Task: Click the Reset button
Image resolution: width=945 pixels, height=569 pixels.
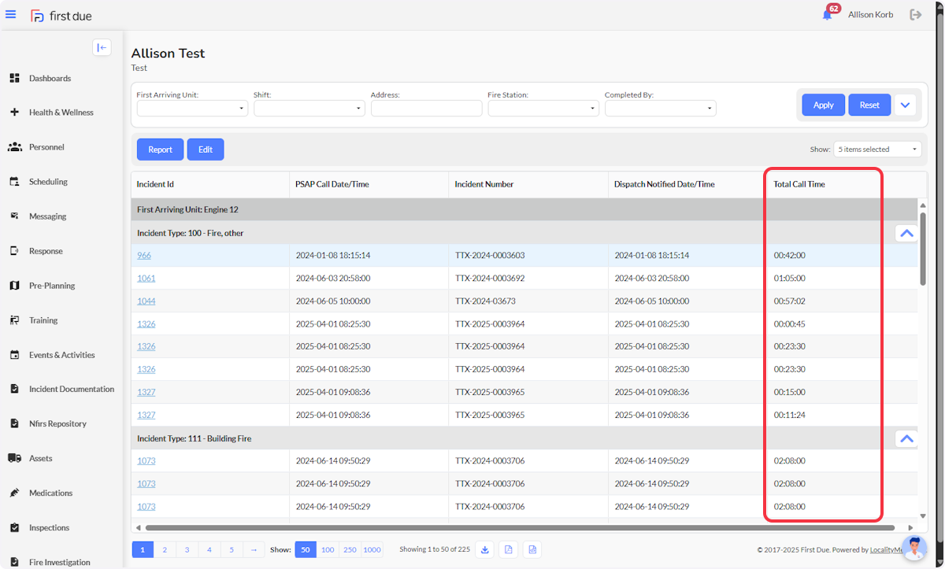Action: click(869, 105)
